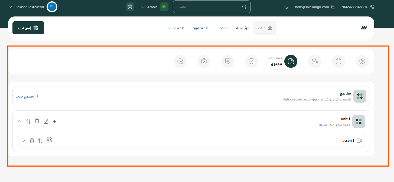
Task: Open the الدورات courses menu item
Action: [x=222, y=28]
